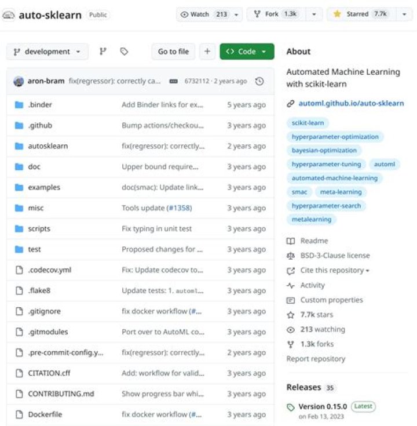Select the meta-learning topic tag
The image size is (417, 426).
(341, 192)
